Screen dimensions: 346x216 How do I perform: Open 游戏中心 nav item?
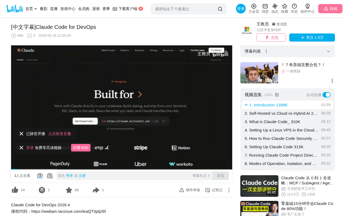68,9
